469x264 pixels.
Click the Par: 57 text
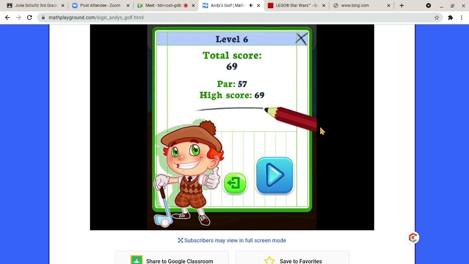click(x=232, y=84)
